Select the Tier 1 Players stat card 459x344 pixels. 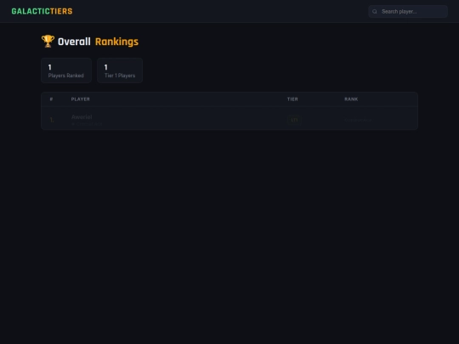[120, 70]
